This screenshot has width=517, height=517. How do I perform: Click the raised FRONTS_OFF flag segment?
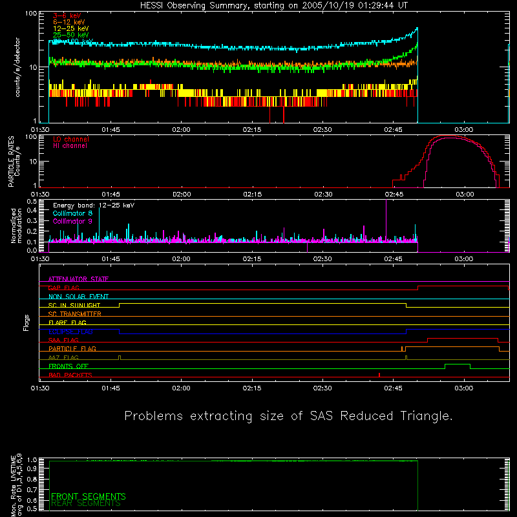[x=458, y=364]
